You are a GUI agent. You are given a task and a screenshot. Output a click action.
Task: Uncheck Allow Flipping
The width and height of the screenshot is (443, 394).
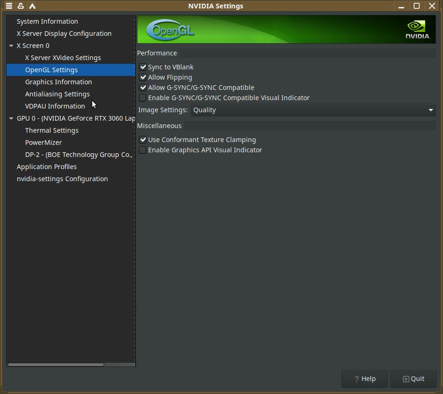tap(143, 77)
